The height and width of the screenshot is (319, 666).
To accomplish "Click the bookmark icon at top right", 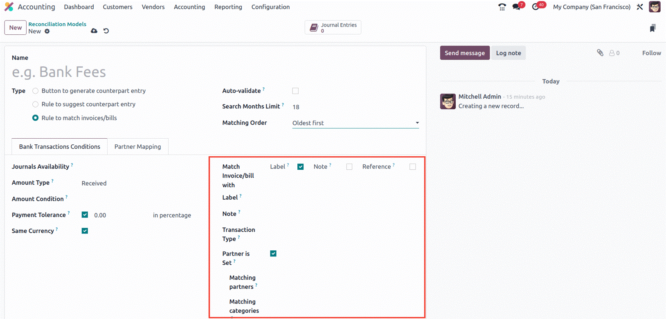I will (x=652, y=28).
